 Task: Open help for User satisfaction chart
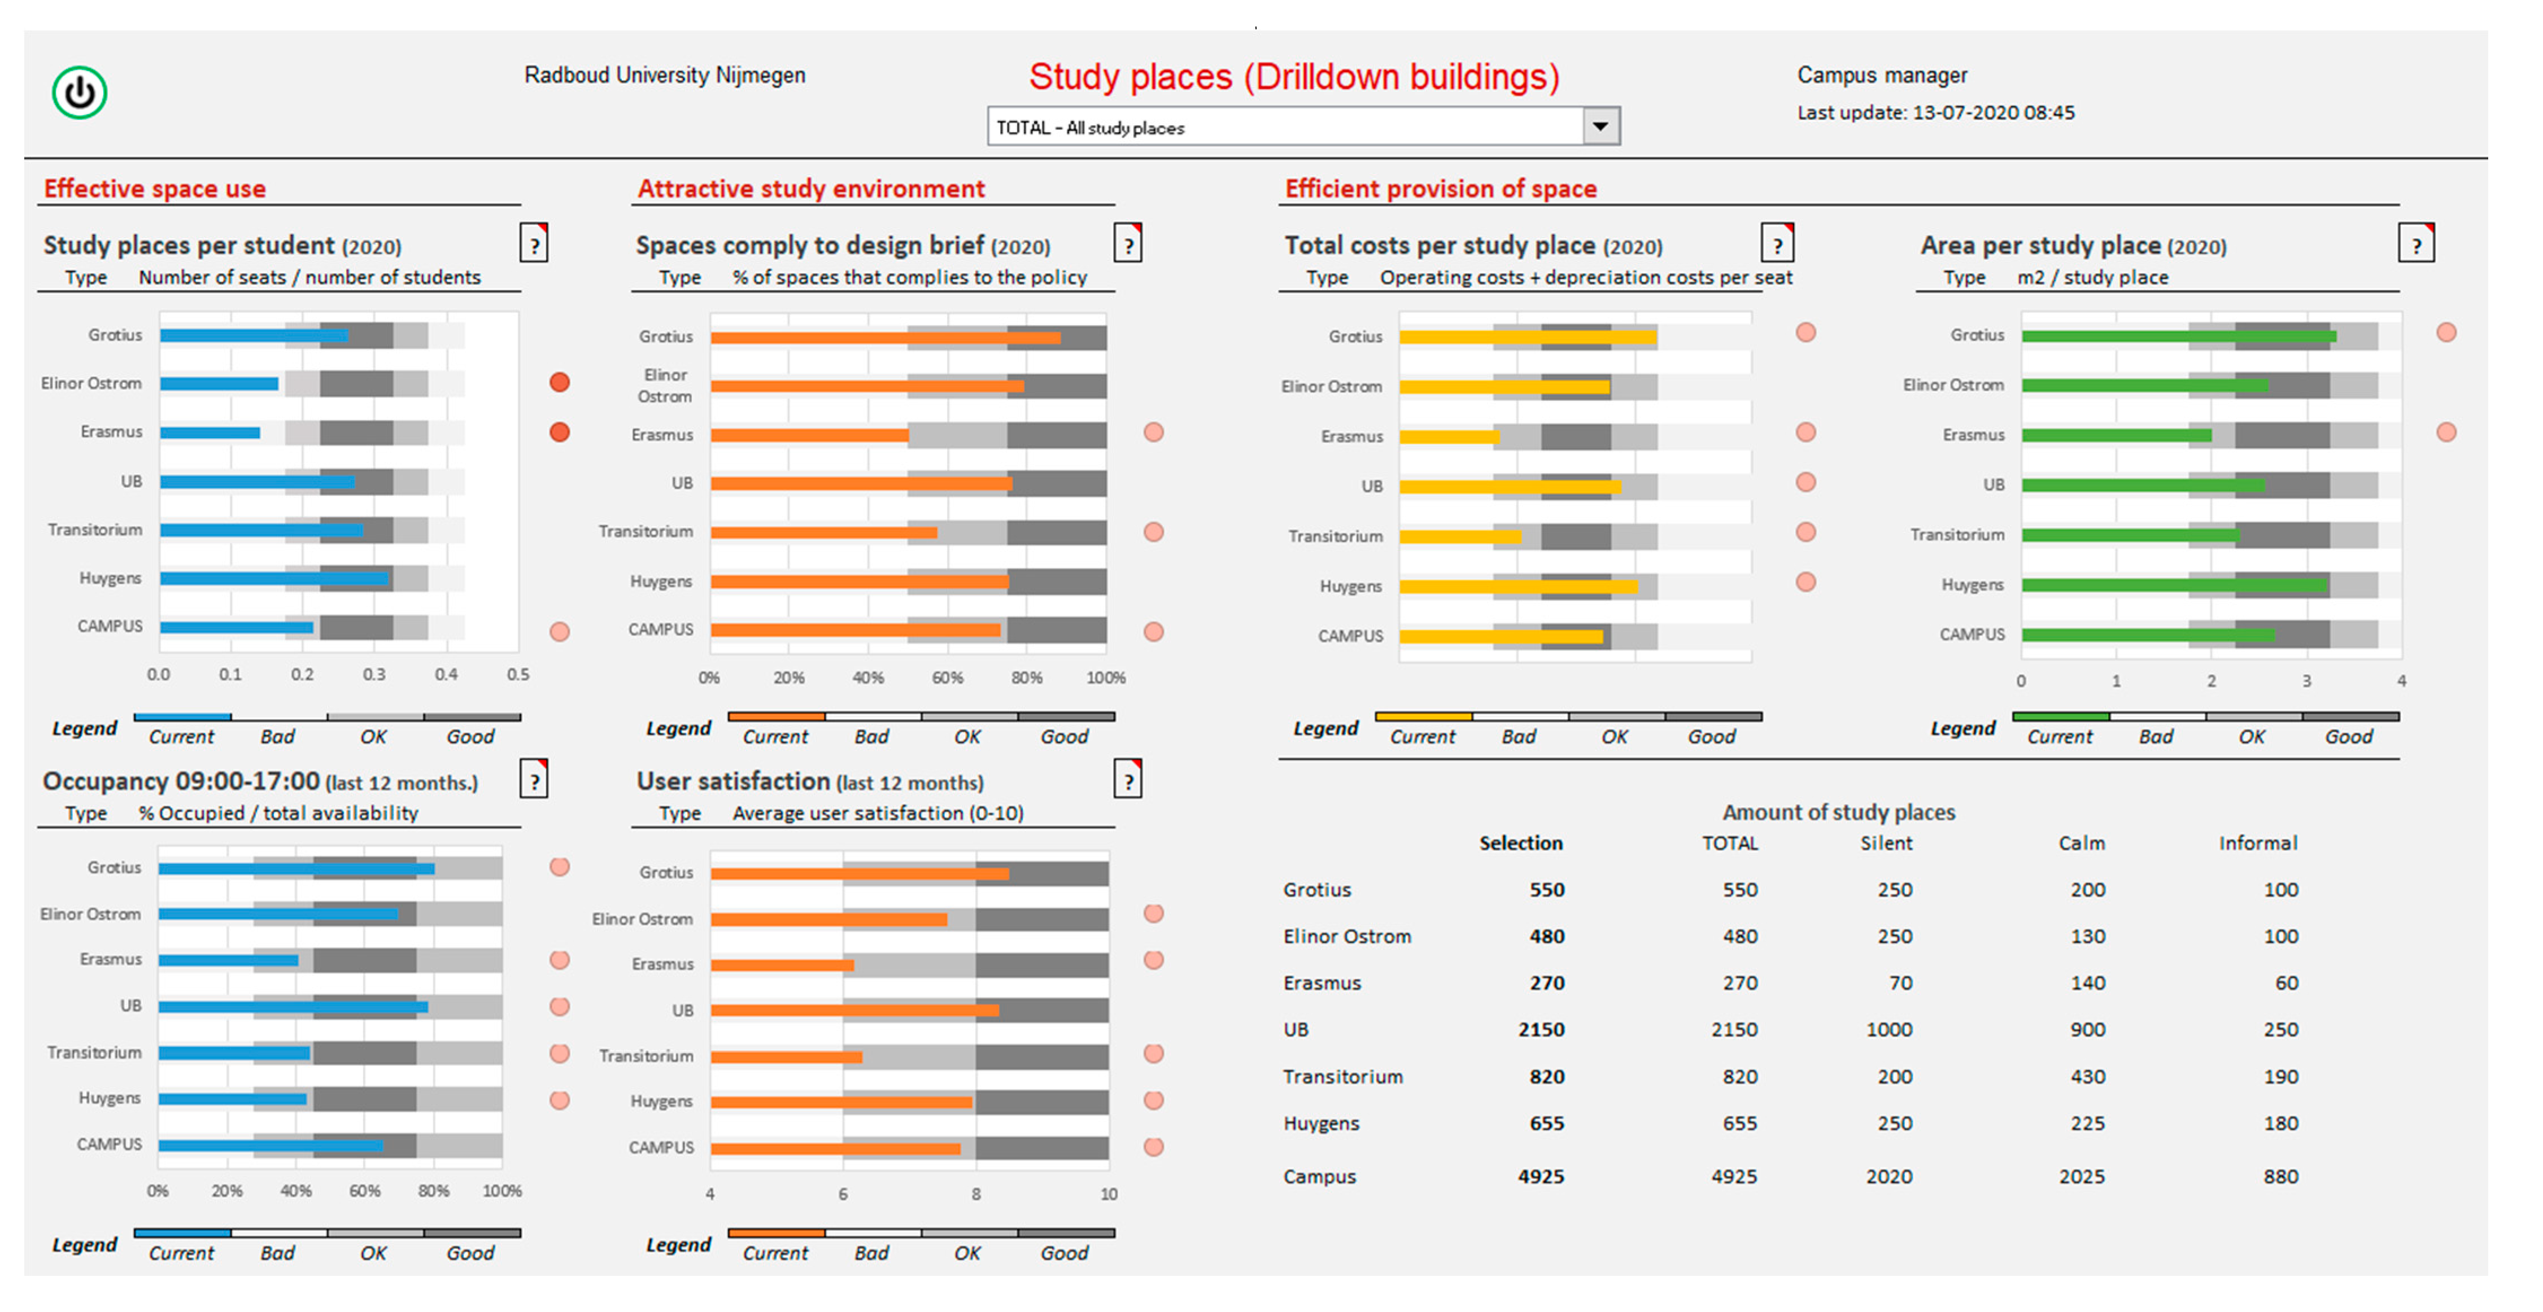pos(1128,779)
